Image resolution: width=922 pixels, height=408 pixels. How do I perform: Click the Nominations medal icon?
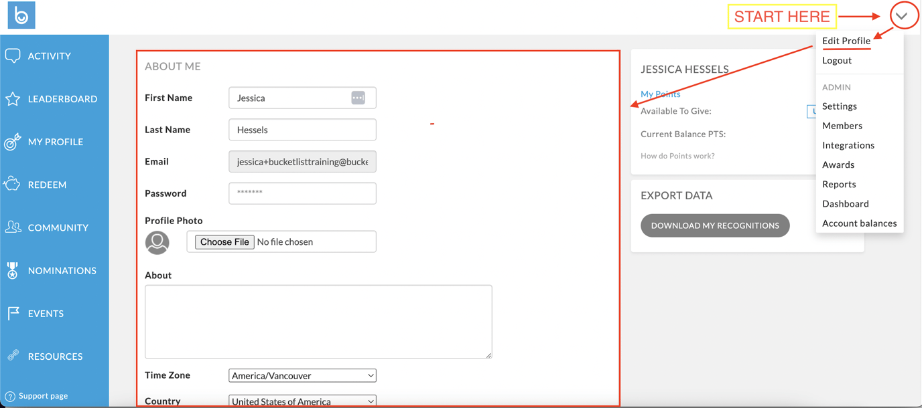(x=13, y=270)
